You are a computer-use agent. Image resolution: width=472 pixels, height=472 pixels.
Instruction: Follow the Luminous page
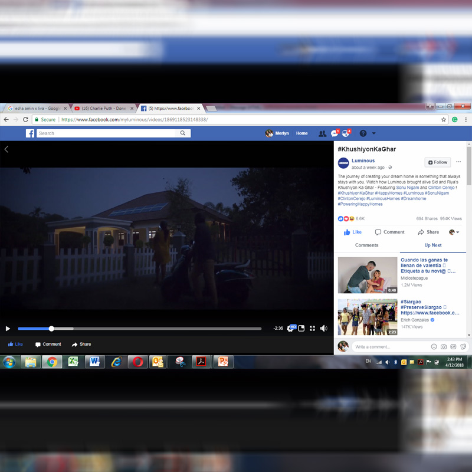pyautogui.click(x=437, y=162)
